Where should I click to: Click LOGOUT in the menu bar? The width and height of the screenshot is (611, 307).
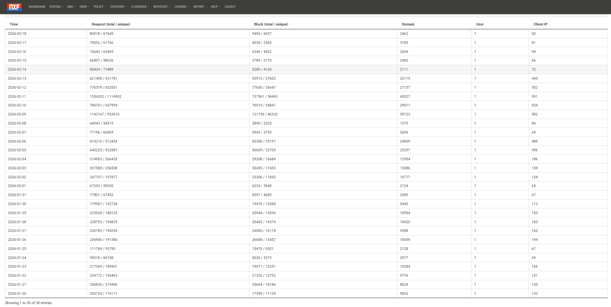(x=230, y=6)
